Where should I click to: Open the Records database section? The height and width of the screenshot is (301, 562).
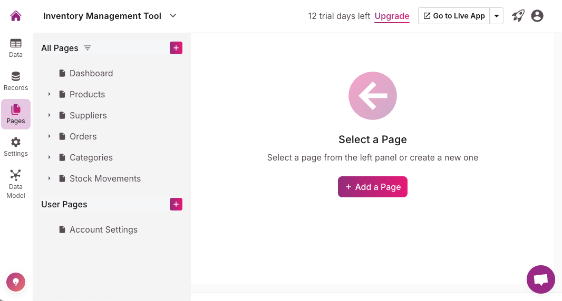point(16,81)
